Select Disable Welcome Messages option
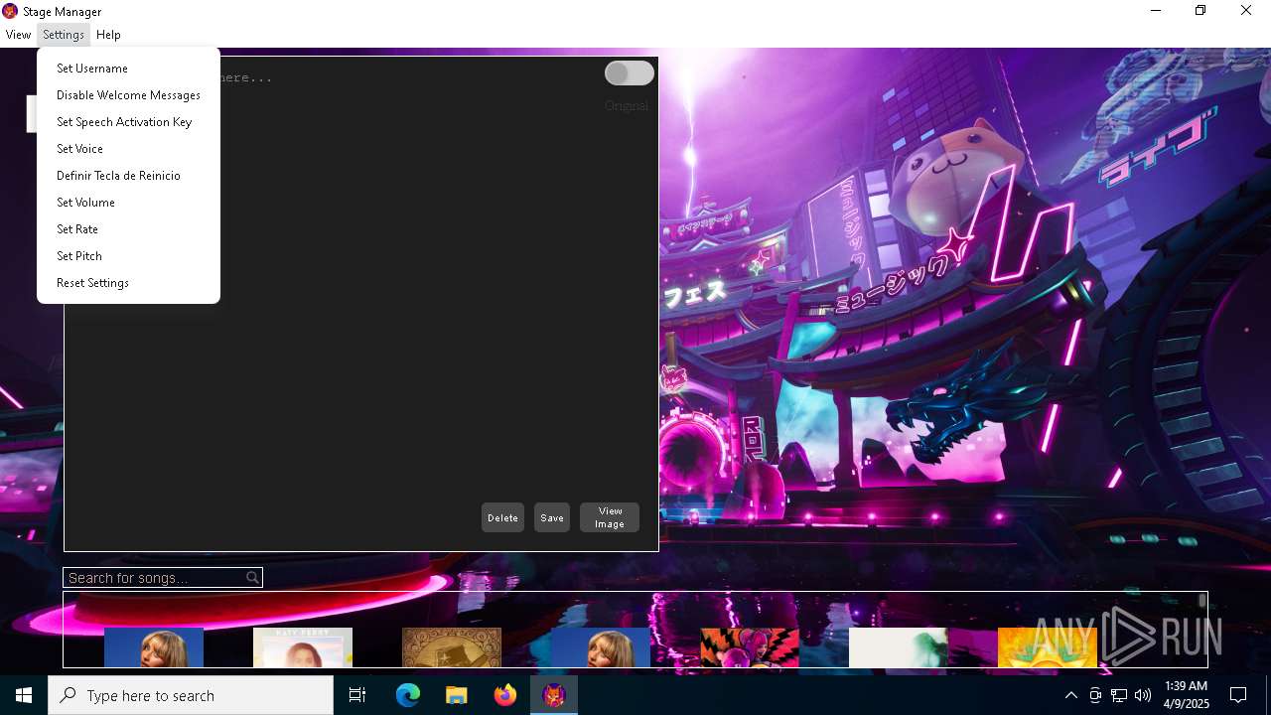The height and width of the screenshot is (715, 1271). tap(128, 95)
